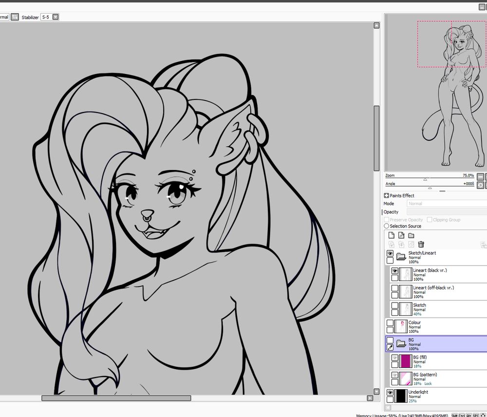Select the Colour layer thumbnail
487x417 pixels.
[x=401, y=326]
